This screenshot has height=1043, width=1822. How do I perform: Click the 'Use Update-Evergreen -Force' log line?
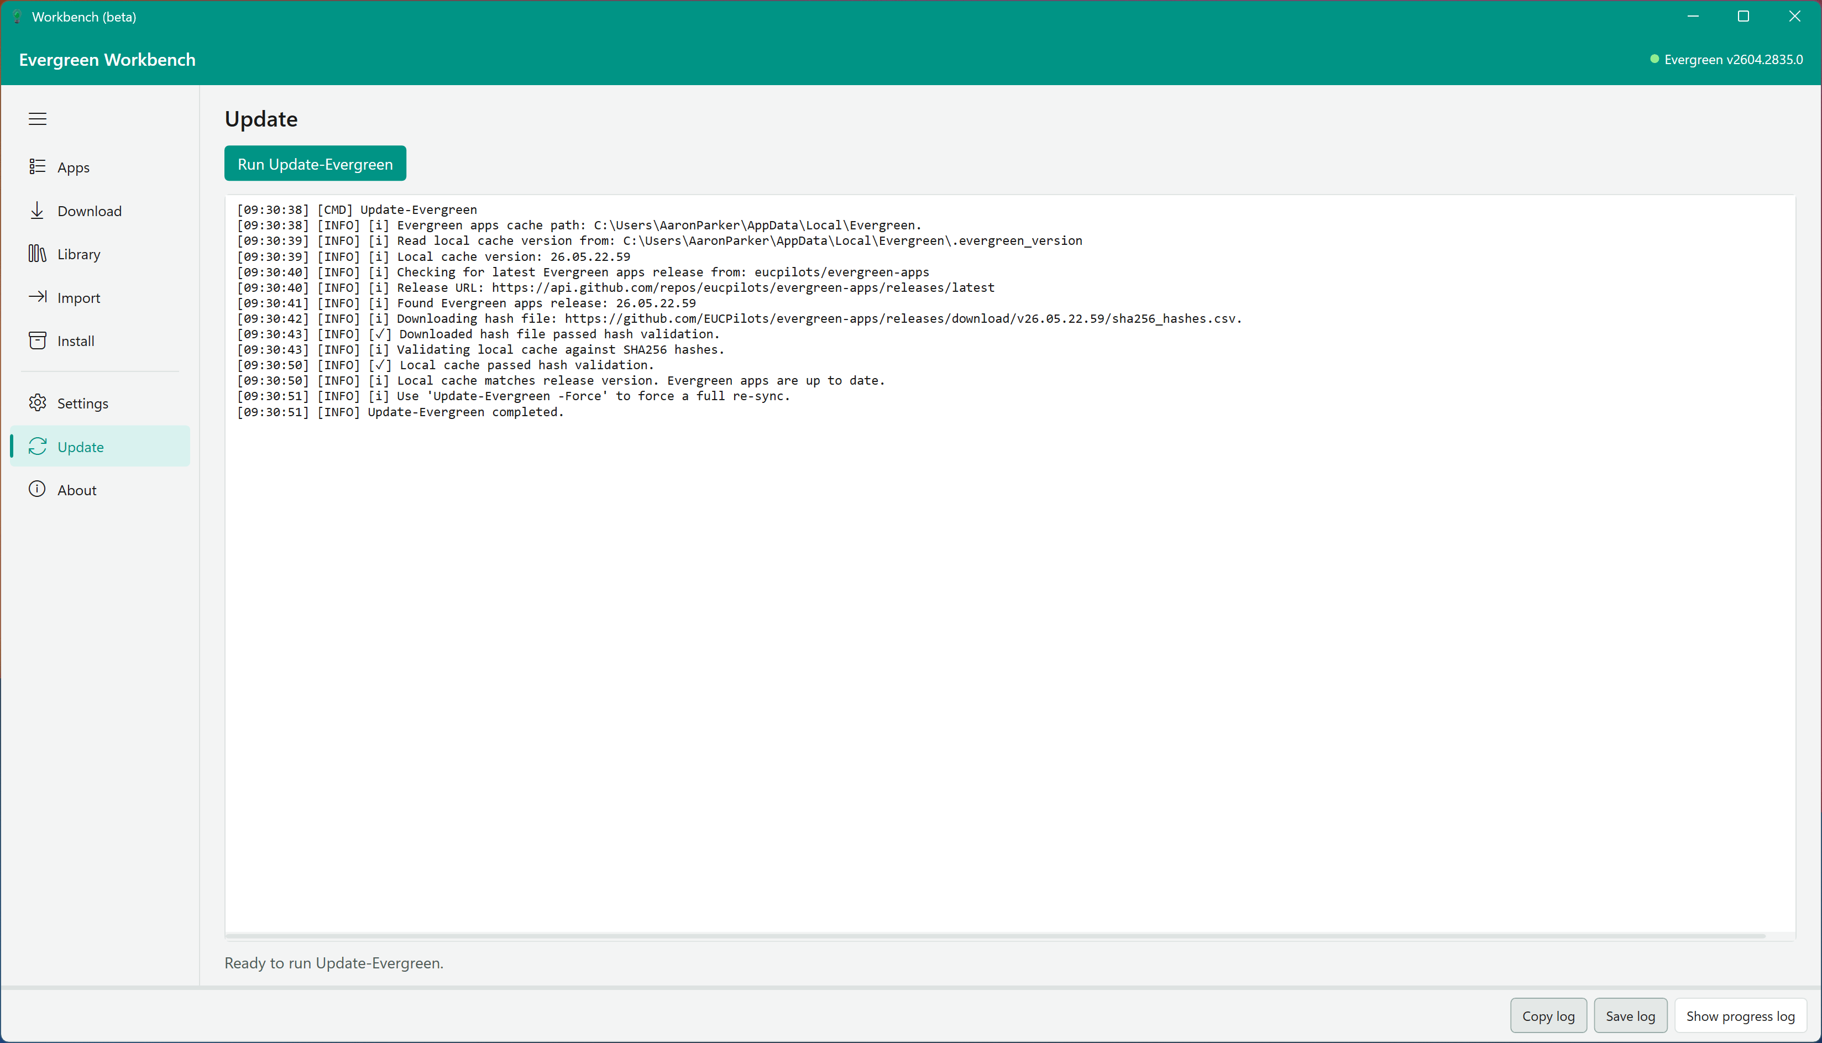[x=514, y=395]
